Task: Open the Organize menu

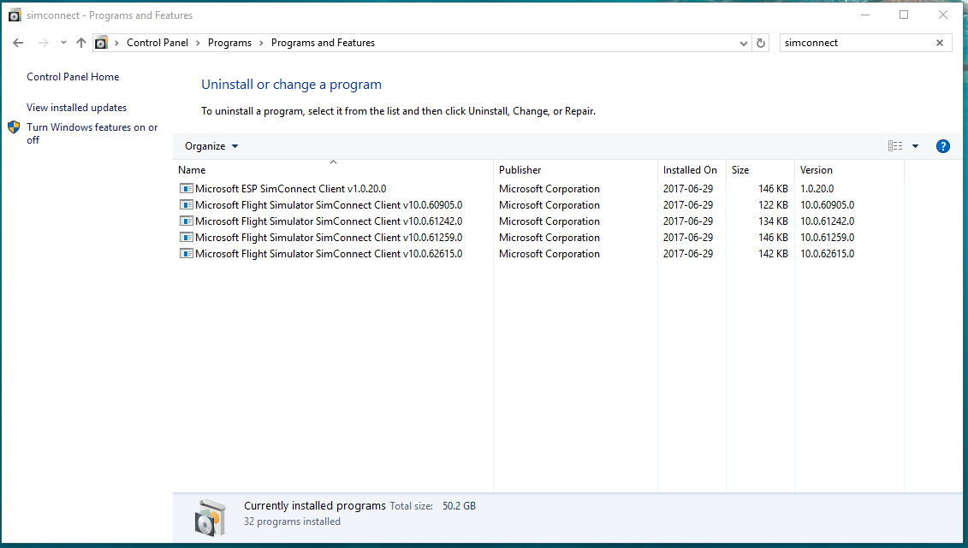Action: (211, 146)
